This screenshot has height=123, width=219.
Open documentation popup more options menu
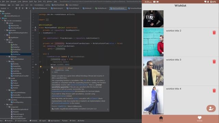[108, 109]
